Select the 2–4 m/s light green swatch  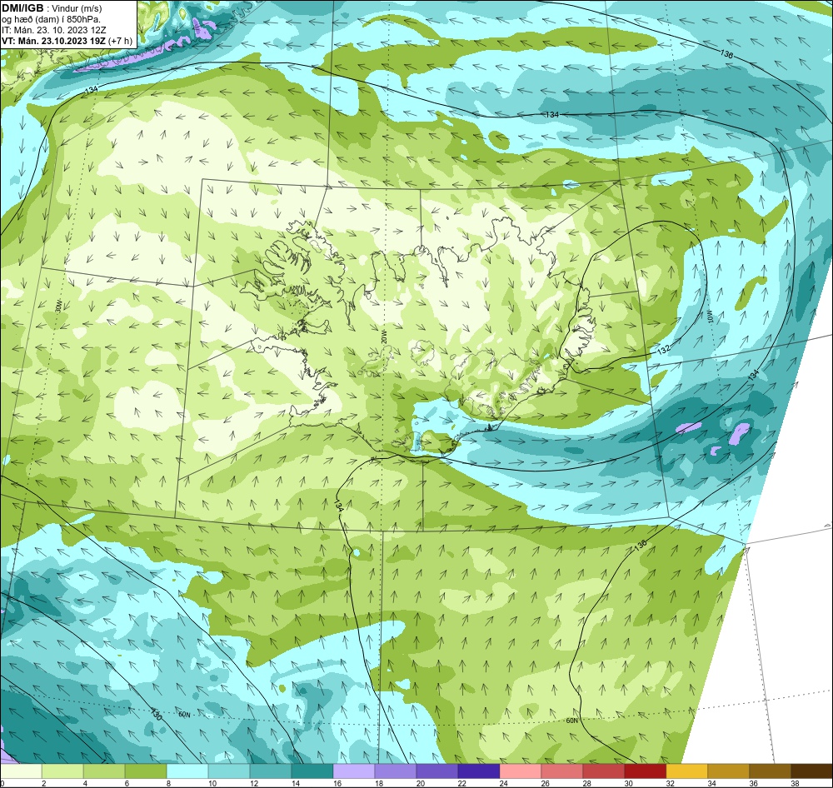62,771
